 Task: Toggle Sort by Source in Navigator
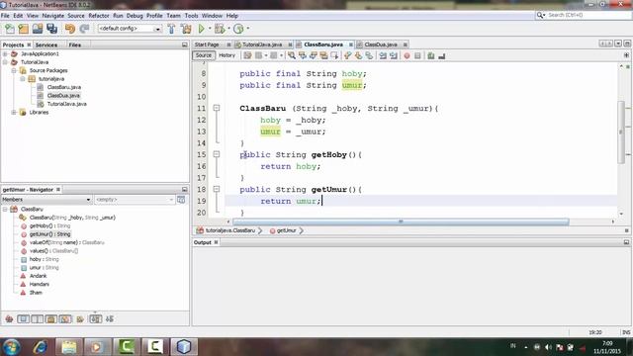click(110, 318)
